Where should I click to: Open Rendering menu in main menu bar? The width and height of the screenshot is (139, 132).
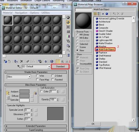(58, 1)
